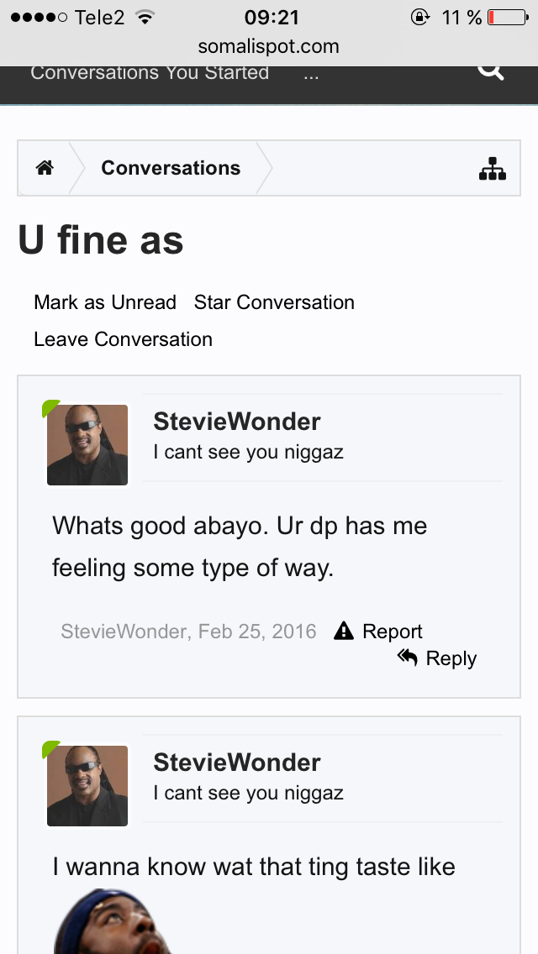Select Conversations in the breadcrumb
This screenshot has width=538, height=954.
pos(171,168)
